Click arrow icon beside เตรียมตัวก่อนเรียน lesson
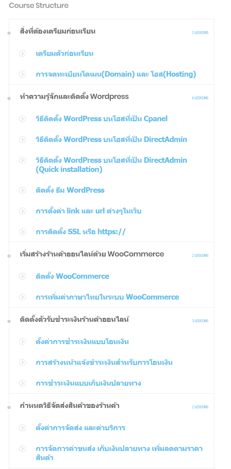The width and height of the screenshot is (231, 469). 22,53
